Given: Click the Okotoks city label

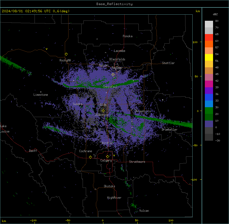Looking at the screenshot, I should (109, 186).
